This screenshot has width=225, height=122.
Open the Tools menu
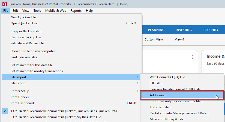(x=37, y=11)
